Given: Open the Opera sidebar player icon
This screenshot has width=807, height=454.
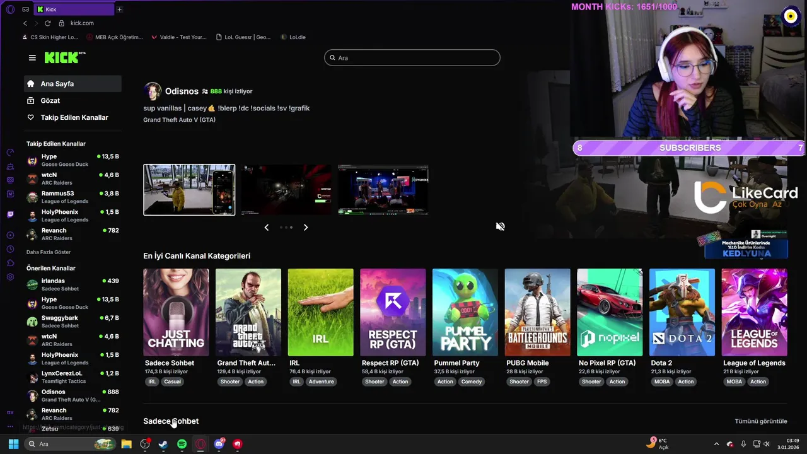Looking at the screenshot, I should (10, 235).
